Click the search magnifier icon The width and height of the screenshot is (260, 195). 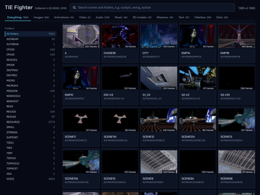click(74, 8)
